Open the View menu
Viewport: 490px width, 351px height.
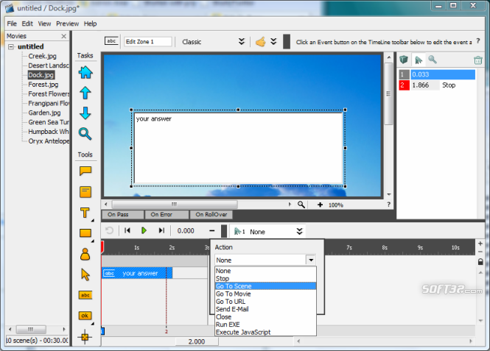[x=44, y=24]
